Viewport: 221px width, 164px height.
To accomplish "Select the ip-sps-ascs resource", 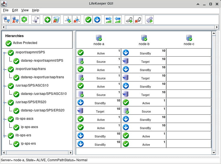I will (x=30, y=127).
